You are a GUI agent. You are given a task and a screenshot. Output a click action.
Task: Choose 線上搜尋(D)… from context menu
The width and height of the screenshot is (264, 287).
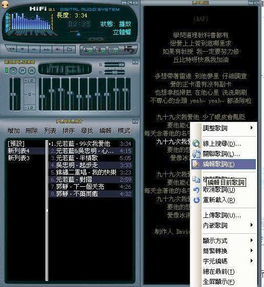224,144
